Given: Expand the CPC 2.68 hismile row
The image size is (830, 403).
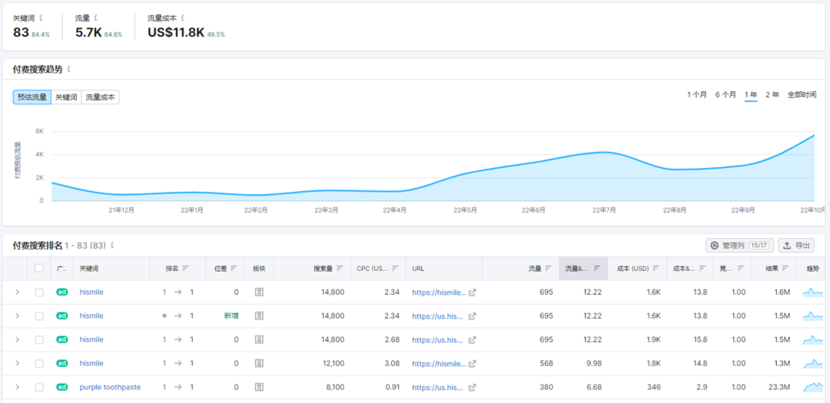Looking at the screenshot, I should (x=17, y=339).
